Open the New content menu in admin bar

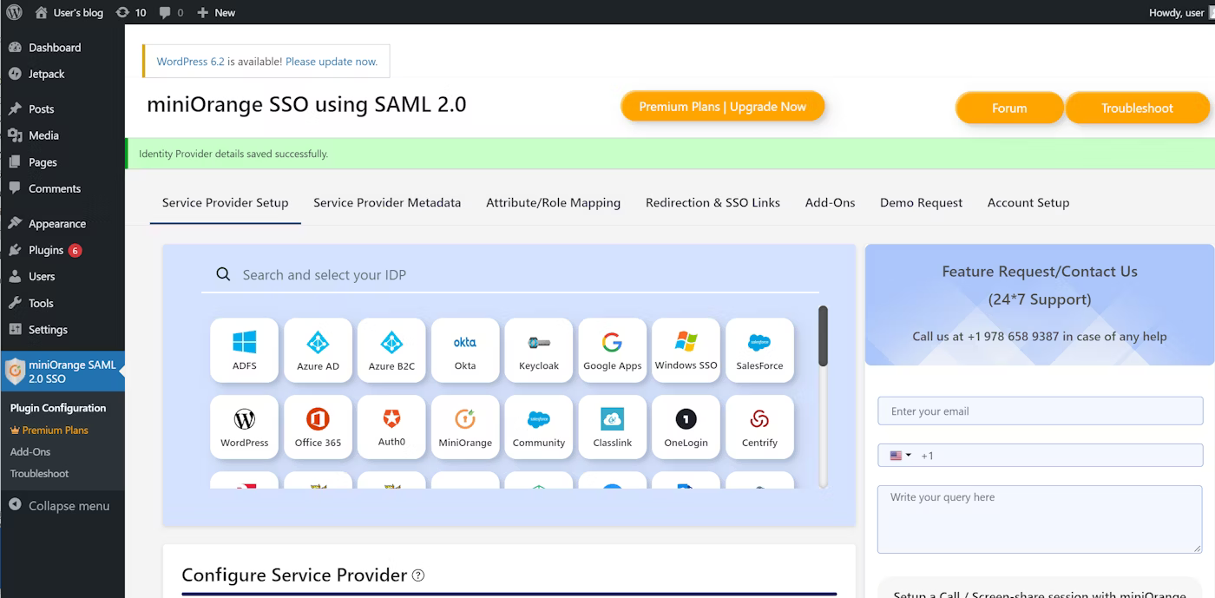tap(216, 12)
